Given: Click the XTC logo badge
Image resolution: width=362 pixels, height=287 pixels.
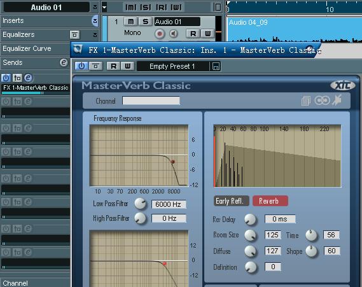Looking at the screenshot, I should click(x=343, y=85).
